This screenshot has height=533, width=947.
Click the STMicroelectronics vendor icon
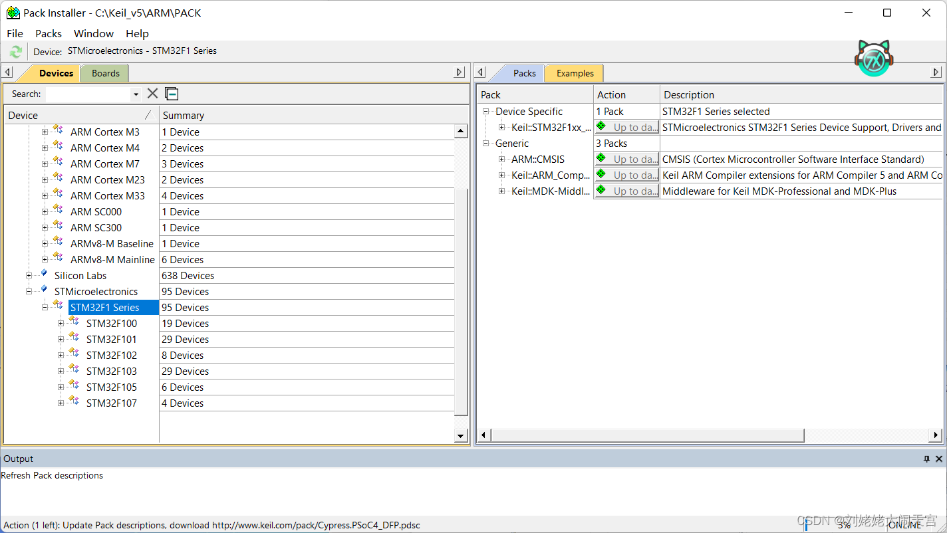[x=43, y=290]
